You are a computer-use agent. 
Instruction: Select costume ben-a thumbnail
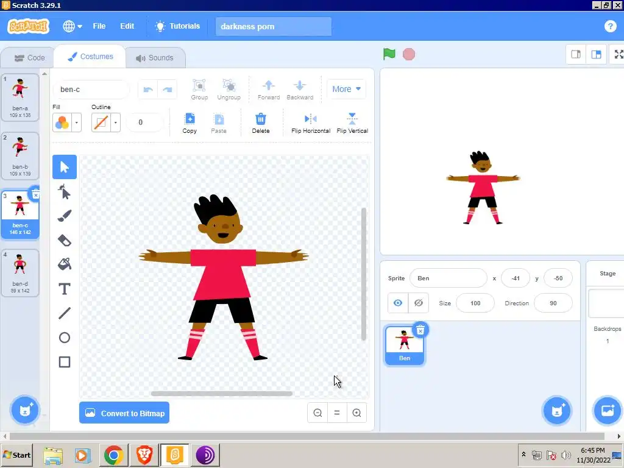pos(20,97)
